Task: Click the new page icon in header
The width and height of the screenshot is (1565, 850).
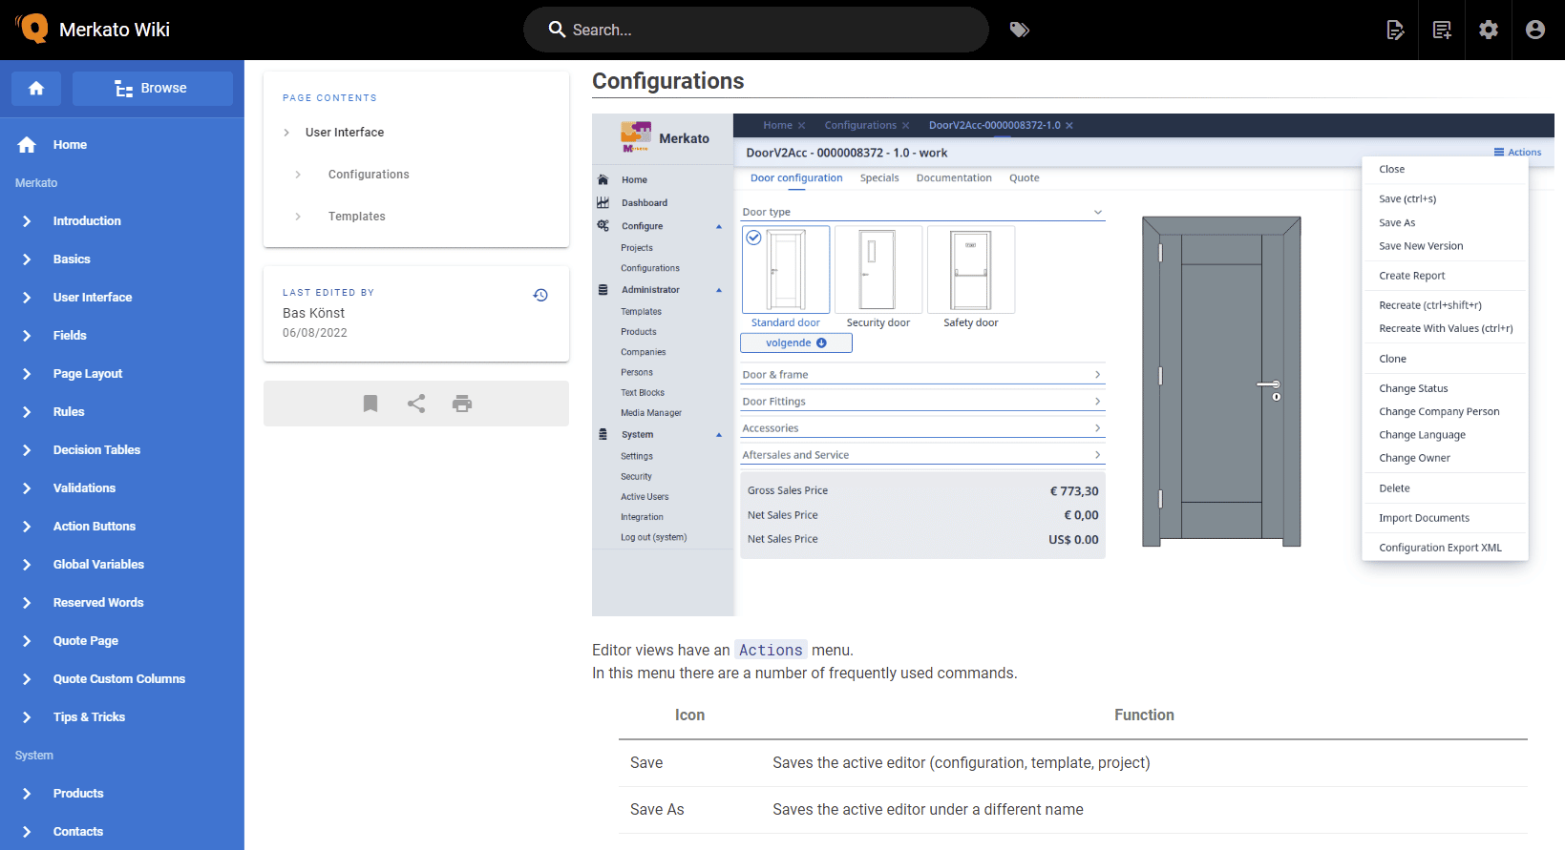Action: pyautogui.click(x=1442, y=30)
